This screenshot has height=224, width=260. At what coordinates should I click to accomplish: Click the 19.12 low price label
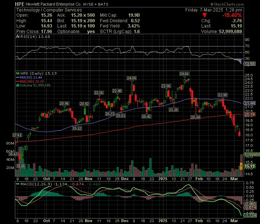click(77, 128)
